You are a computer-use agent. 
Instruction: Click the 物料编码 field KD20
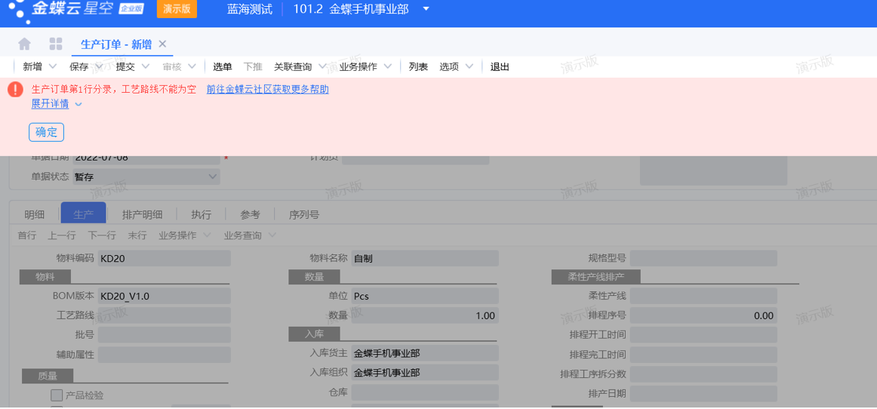[x=165, y=259]
